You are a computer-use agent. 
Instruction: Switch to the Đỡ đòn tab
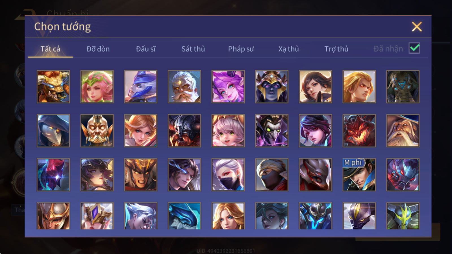[98, 49]
